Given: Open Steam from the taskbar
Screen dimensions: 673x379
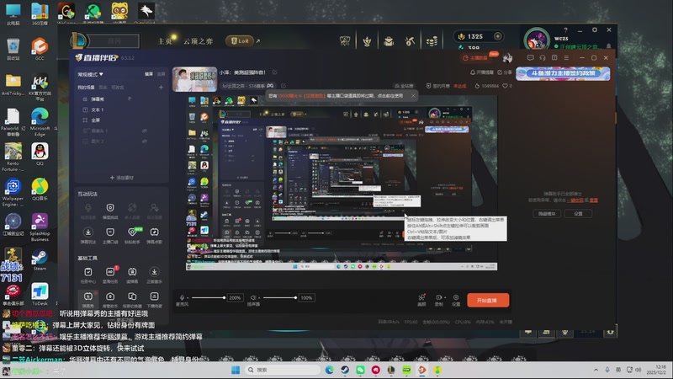Looking at the screenshot, I should point(345,370).
